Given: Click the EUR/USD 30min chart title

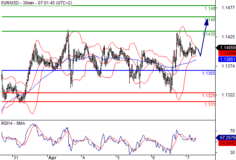Looking at the screenshot, I should tap(36, 3).
